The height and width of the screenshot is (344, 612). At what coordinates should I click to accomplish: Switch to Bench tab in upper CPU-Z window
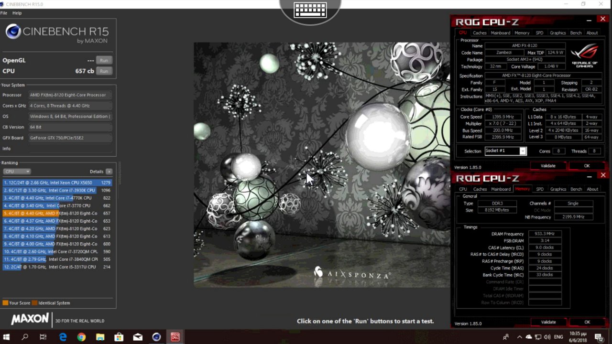point(576,33)
